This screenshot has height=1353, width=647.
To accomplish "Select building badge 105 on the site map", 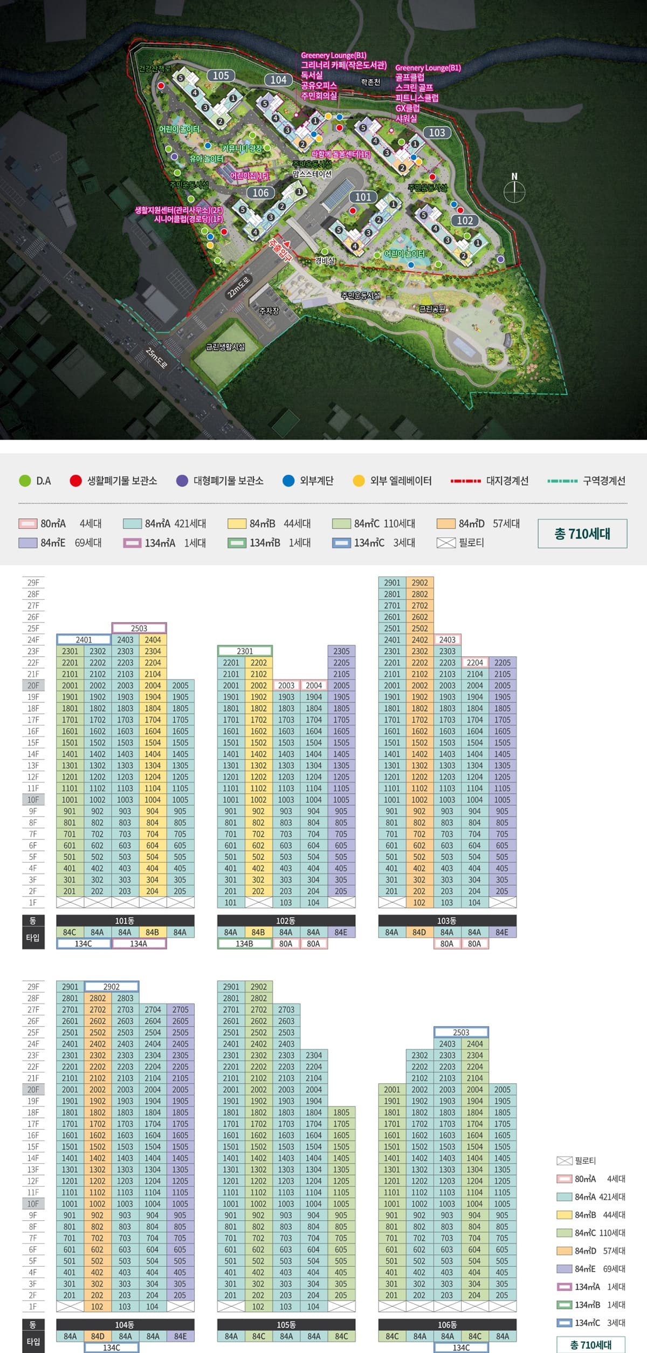I will pos(221,76).
